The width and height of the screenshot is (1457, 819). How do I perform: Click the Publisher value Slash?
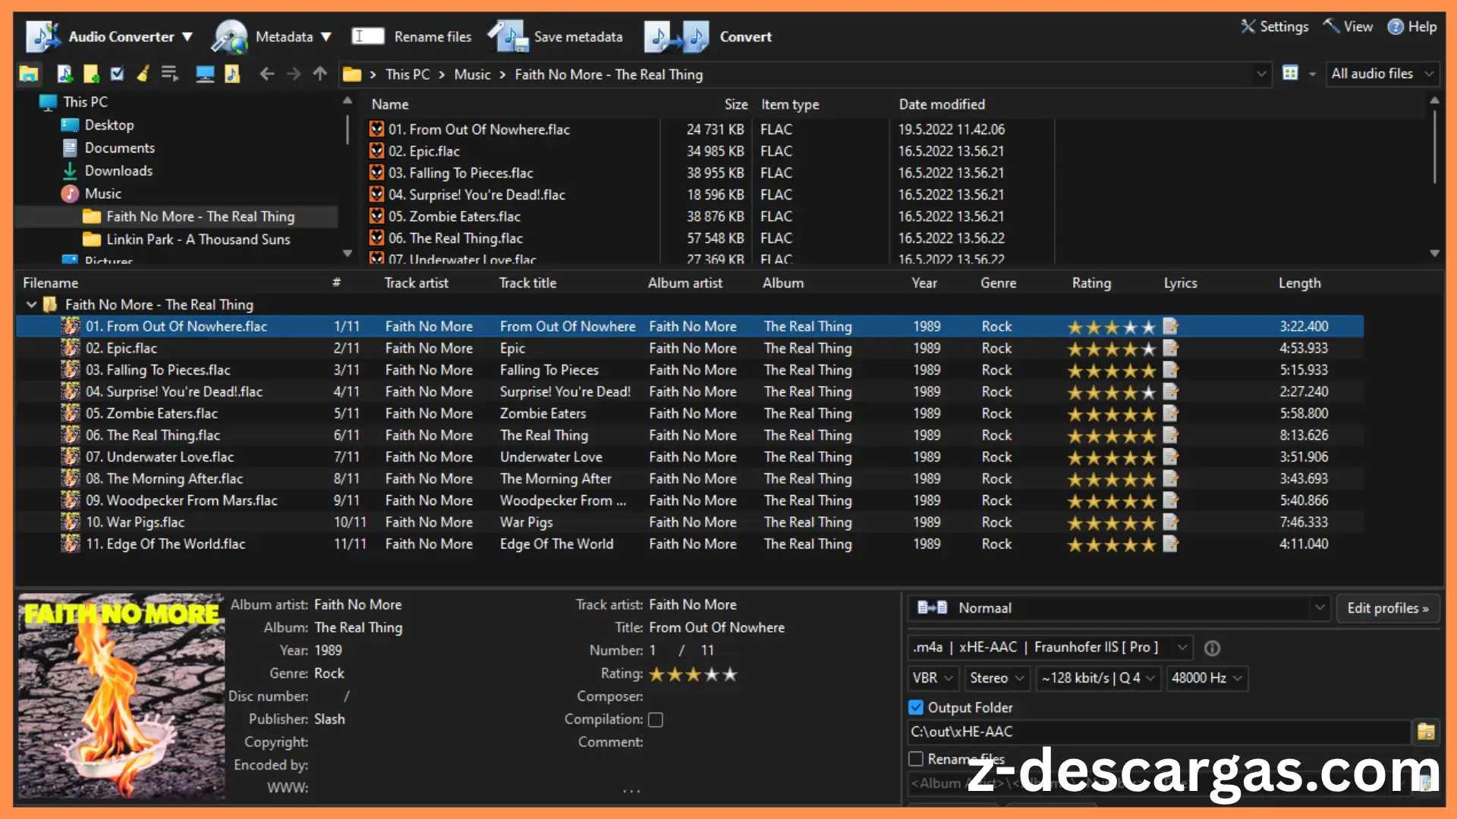pos(329,719)
